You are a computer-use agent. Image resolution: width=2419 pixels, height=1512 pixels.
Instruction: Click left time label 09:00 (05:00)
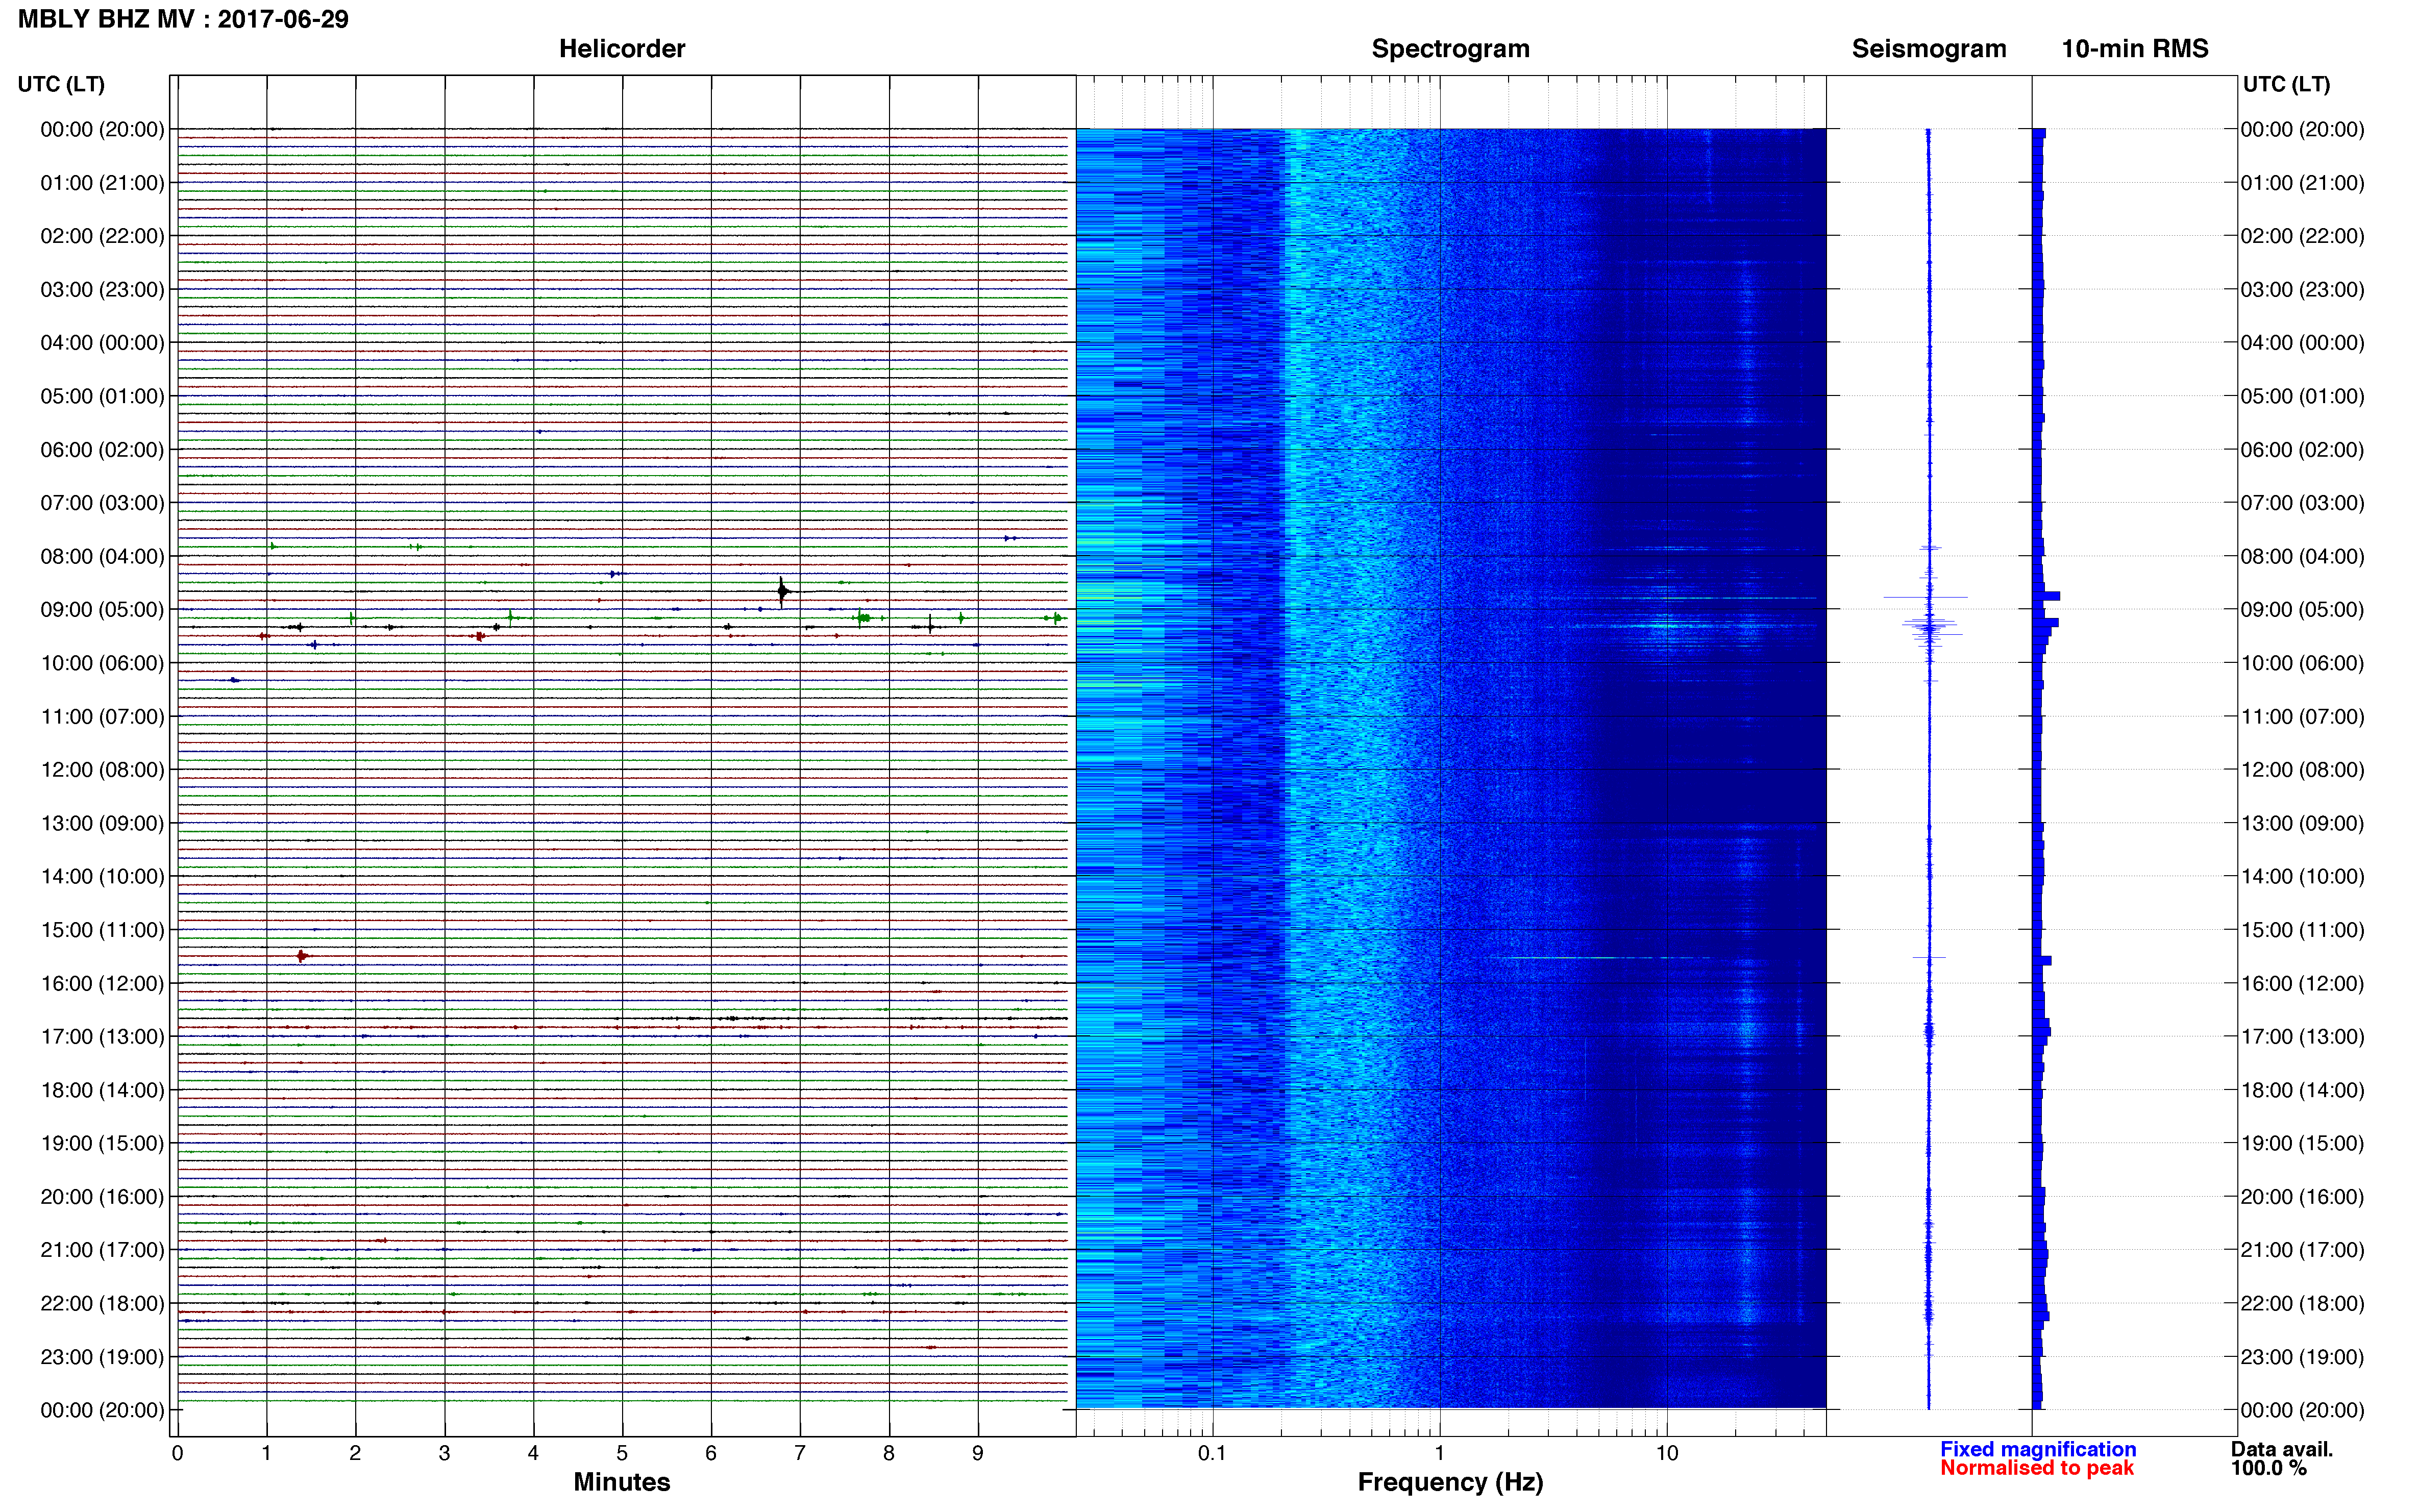click(x=102, y=610)
